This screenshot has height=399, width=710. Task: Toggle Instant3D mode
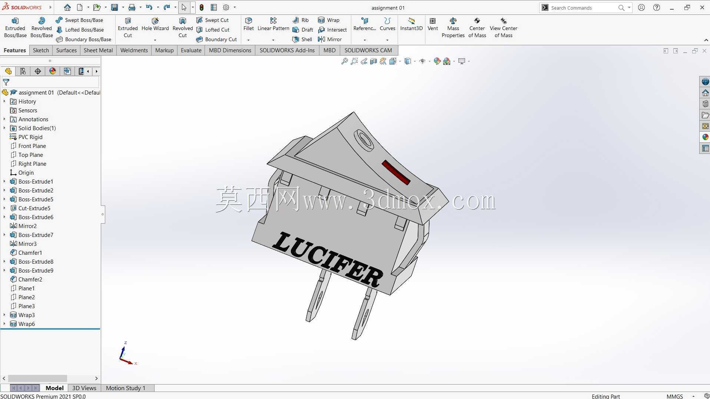411,24
